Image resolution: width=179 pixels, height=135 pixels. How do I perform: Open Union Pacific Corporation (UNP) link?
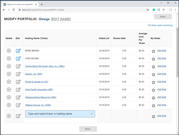(x=39, y=90)
